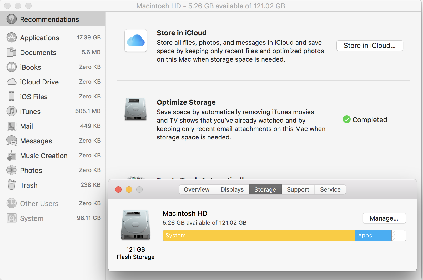Screen dimensions: 423x280
Task: Select the iOS Files phone icon
Action: click(11, 97)
